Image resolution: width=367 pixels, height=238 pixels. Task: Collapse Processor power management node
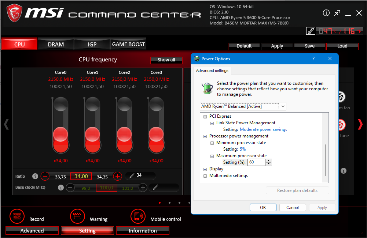tap(205, 136)
